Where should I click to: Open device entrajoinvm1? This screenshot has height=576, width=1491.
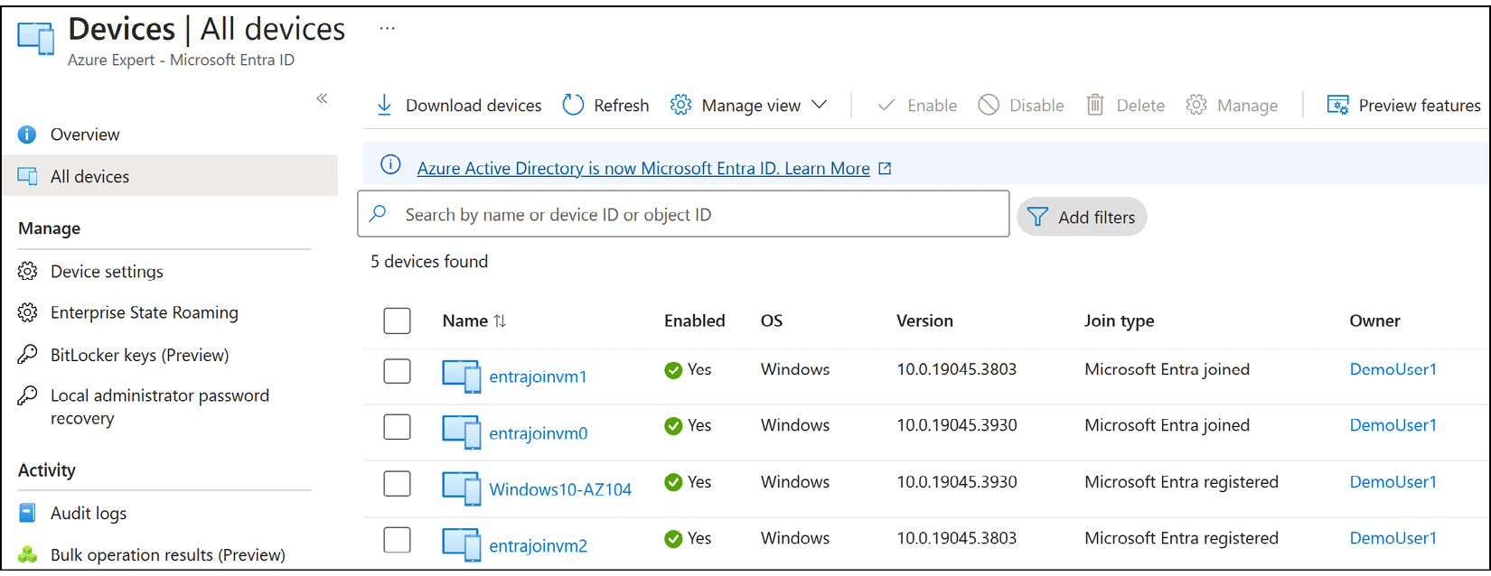[538, 376]
